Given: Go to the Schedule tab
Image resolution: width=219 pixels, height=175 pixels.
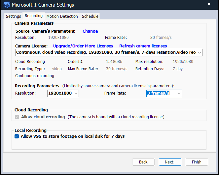Looking at the screenshot, I should [90, 16].
